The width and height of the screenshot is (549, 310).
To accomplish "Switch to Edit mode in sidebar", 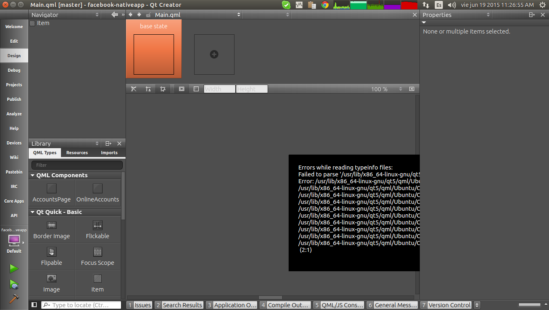I will [x=14, y=41].
